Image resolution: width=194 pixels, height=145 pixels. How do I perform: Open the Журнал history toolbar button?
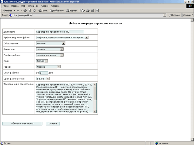[x=72, y=11]
